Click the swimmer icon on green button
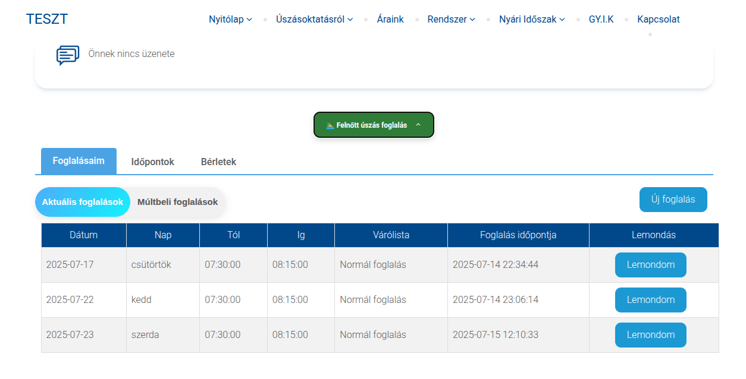The width and height of the screenshot is (746, 379). tap(330, 125)
